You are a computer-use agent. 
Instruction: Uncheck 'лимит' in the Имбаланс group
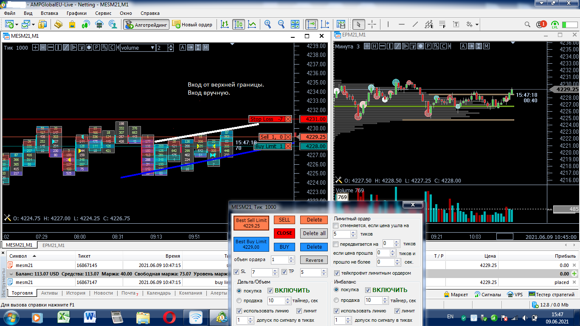pos(397,311)
